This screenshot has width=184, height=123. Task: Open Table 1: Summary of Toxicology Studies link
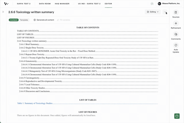point(88,104)
